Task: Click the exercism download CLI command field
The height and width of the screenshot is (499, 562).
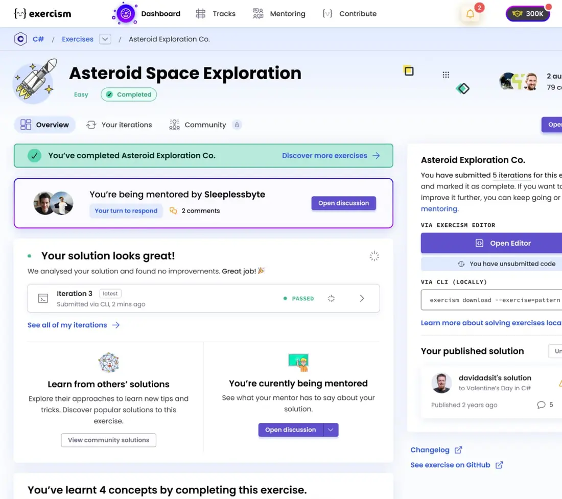Action: (491, 300)
